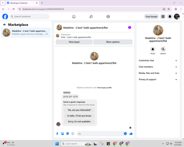
Task: Open the Home feed icon
Action: [74, 17]
